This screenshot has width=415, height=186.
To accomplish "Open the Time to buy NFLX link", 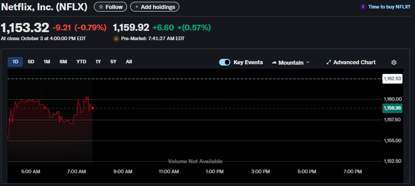I will [x=389, y=7].
